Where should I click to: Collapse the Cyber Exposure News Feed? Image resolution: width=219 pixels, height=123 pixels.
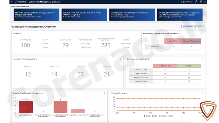point(31,7)
